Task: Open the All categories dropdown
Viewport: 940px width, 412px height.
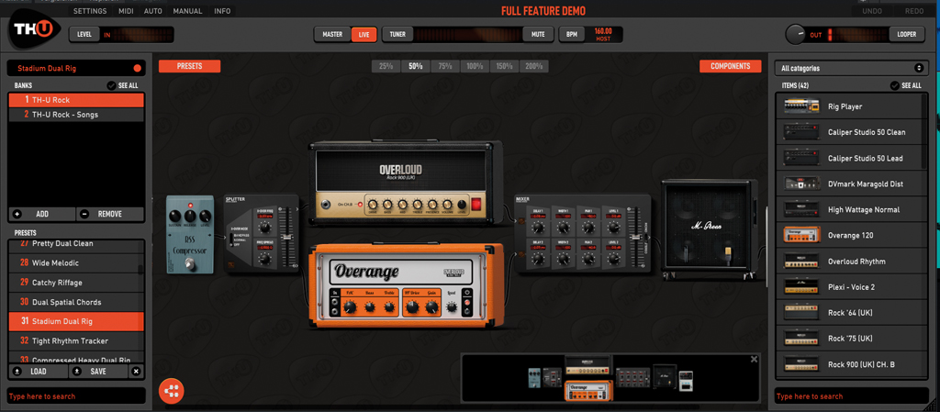Action: click(x=851, y=68)
